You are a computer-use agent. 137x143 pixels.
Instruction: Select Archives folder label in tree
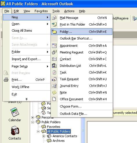pos(59,141)
